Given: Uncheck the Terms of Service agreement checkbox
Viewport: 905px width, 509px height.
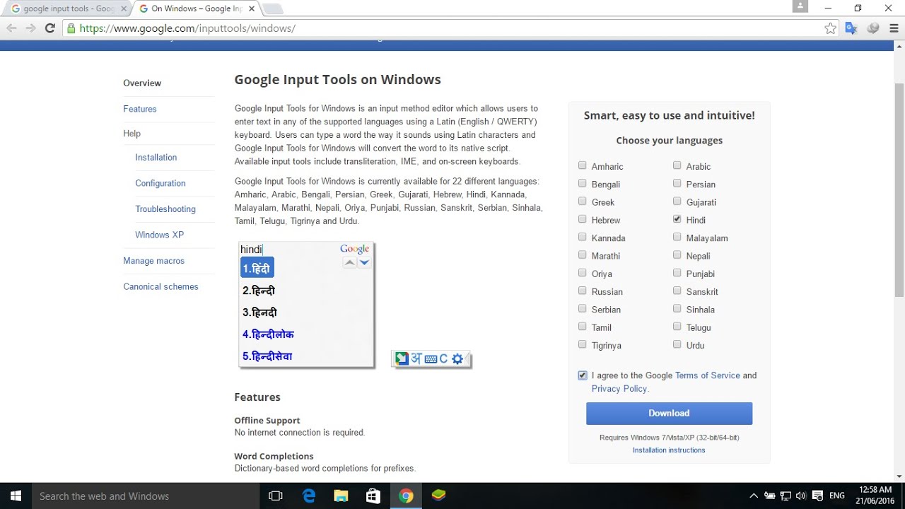Looking at the screenshot, I should (x=583, y=375).
